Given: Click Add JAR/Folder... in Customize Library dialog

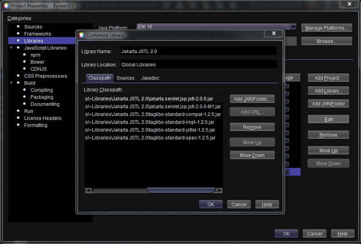Looking at the screenshot, I should click(x=252, y=99).
